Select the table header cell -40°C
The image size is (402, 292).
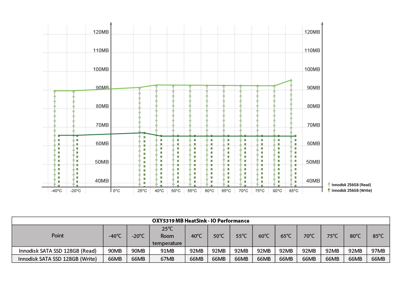pos(115,236)
